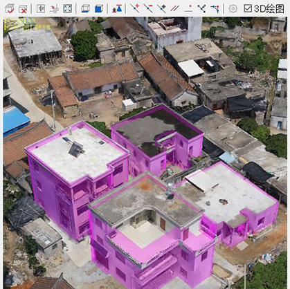Switch to wireframe cube display mode
Screen dimensions: 290x289
click(85, 9)
